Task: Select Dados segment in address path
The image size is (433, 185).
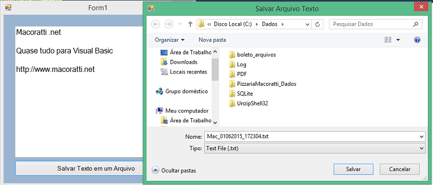Action: pos(269,24)
